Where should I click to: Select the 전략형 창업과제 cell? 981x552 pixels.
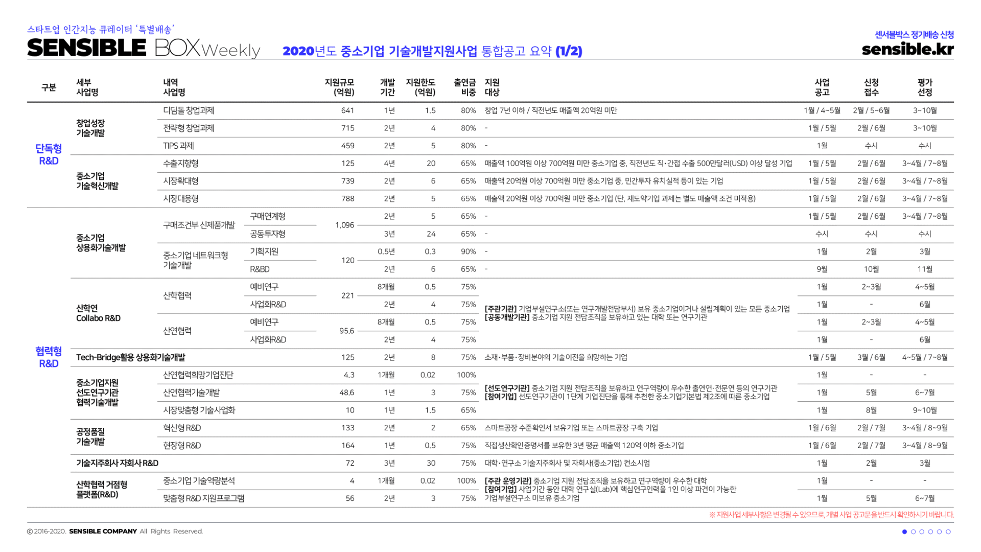pyautogui.click(x=189, y=128)
